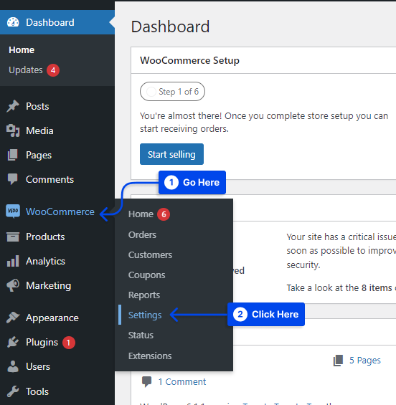
Task: Open the Dashboard menu label
Action: (x=50, y=22)
